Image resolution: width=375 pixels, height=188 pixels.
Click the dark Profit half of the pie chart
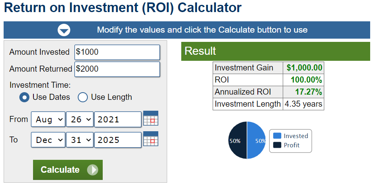(238, 140)
